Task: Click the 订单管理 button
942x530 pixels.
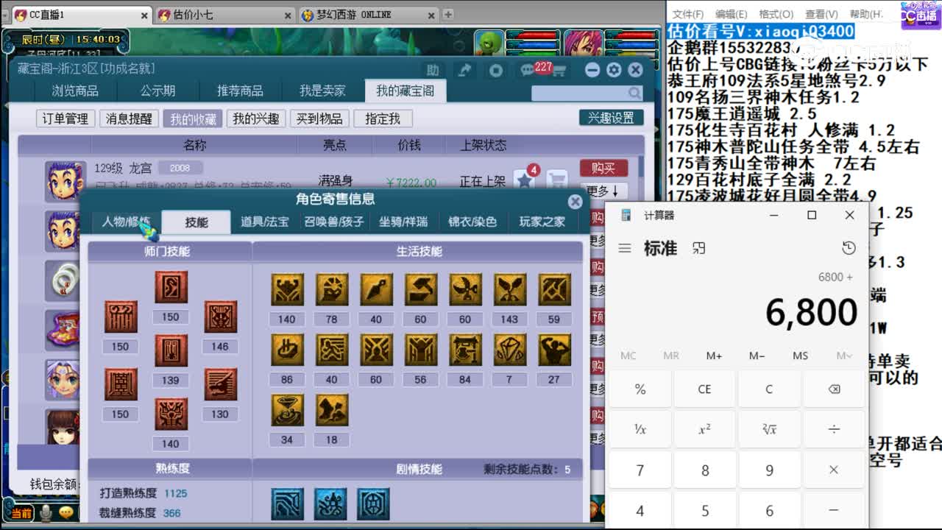Action: point(65,119)
